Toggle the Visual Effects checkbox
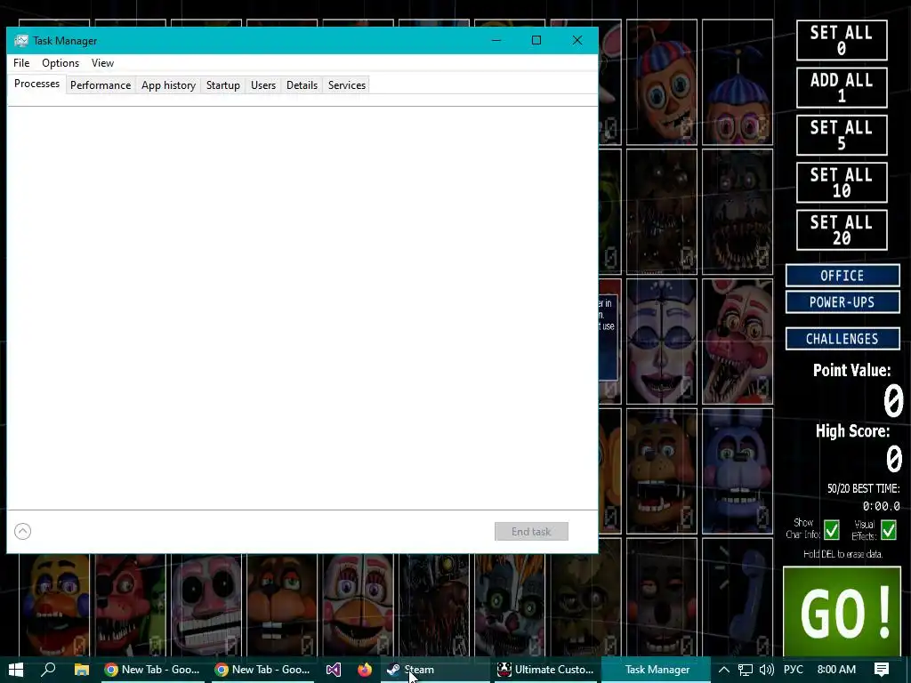The image size is (911, 683). (889, 529)
